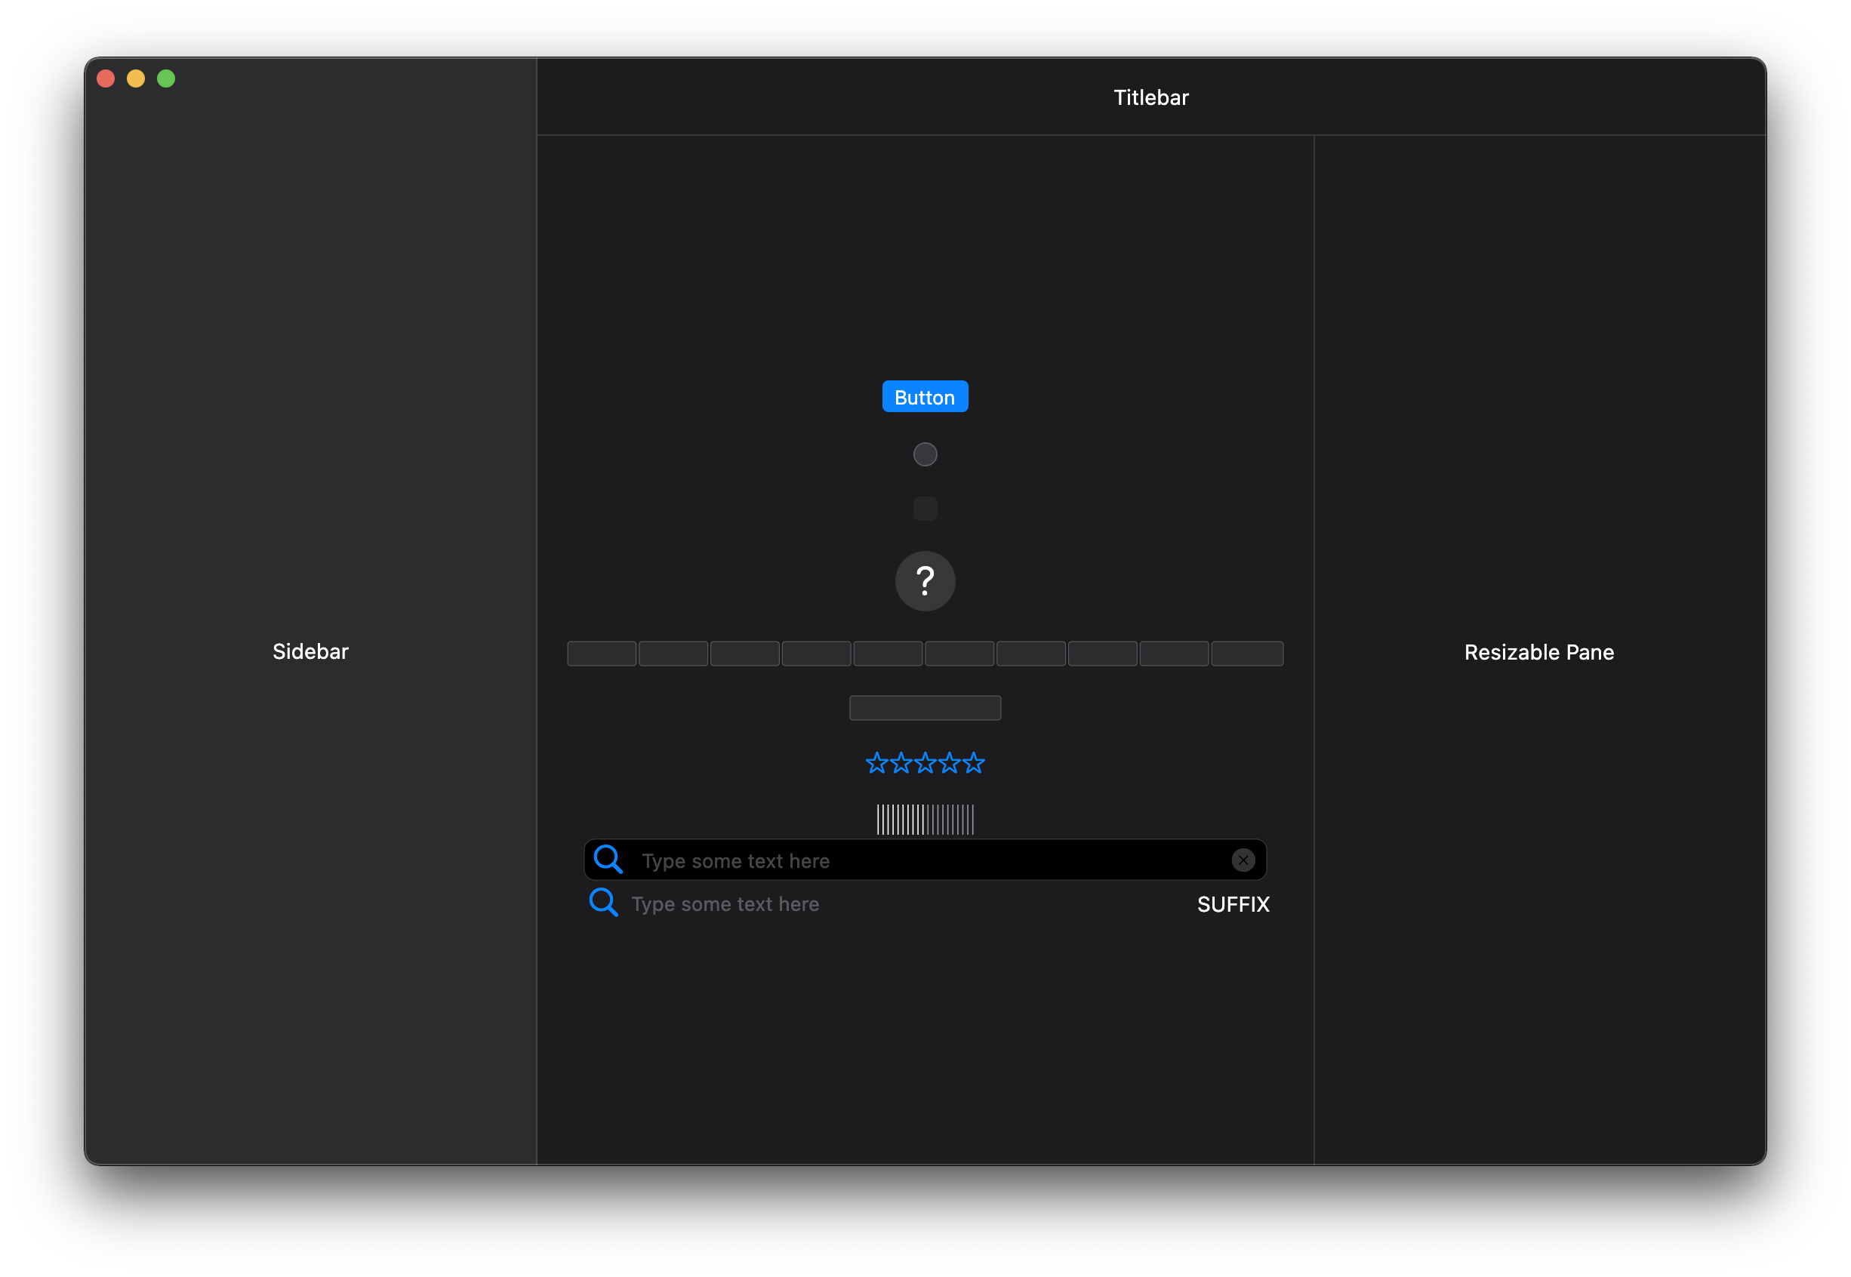Click the striped capacity indicator bars

tap(925, 820)
